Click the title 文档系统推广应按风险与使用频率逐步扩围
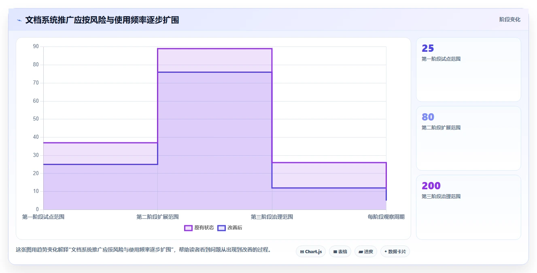The image size is (537, 273). click(102, 20)
